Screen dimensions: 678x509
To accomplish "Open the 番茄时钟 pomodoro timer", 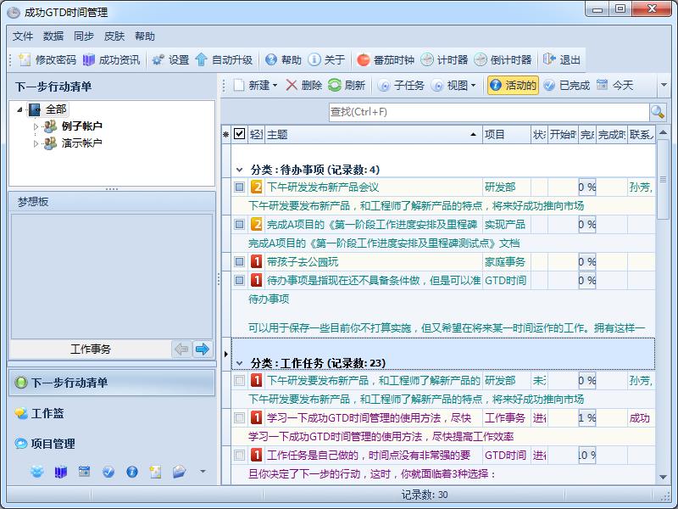I will point(385,60).
